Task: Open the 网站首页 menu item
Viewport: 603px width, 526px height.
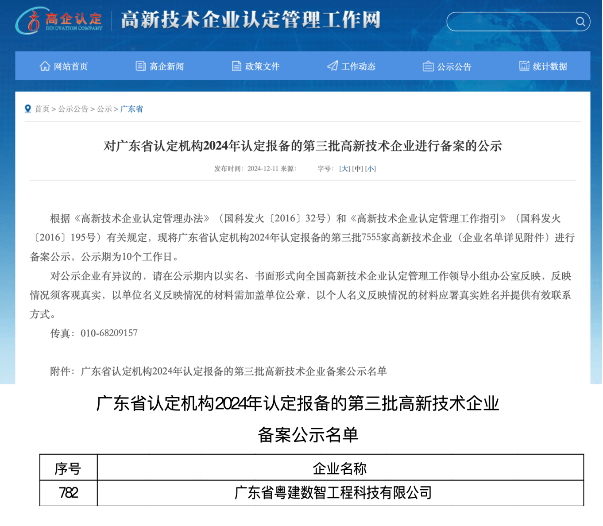Action: point(64,66)
